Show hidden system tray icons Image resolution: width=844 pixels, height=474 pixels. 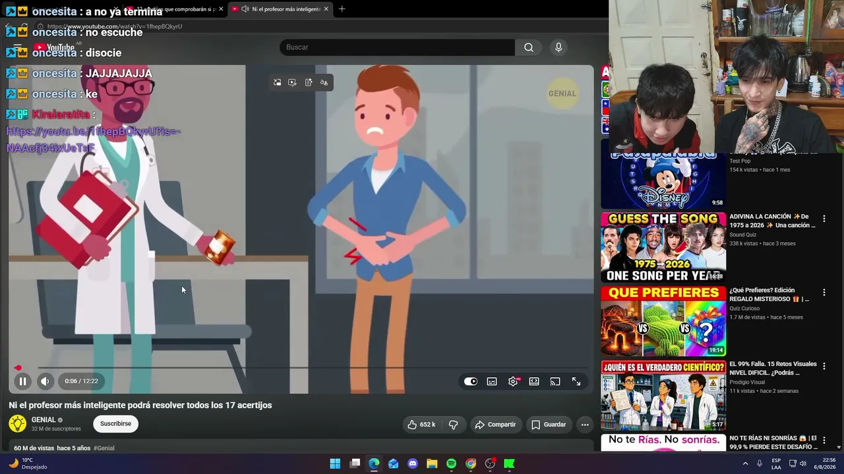[x=746, y=463]
